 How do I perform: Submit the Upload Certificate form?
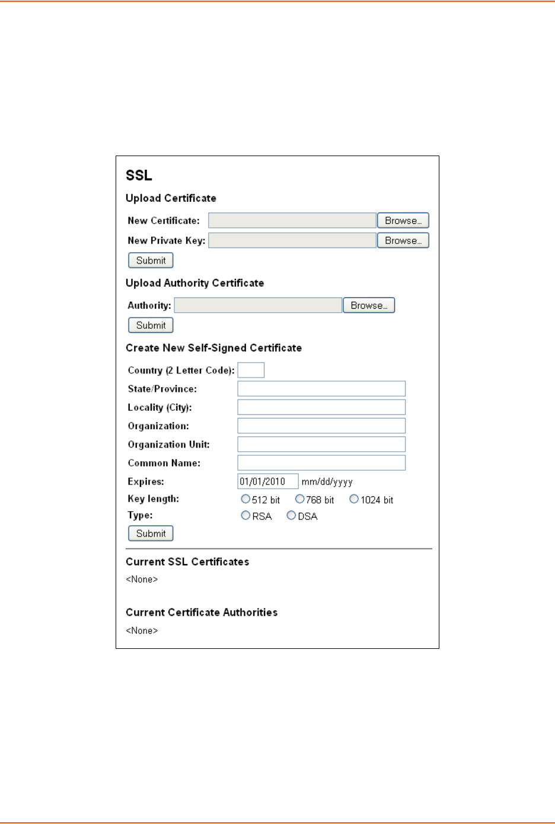(x=151, y=261)
